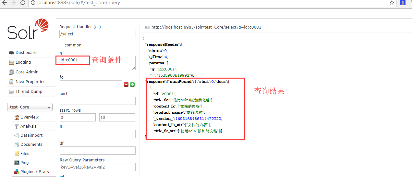Screen dimensions: 412x177
Task: Click the "id":"c0001" result line
Action: click(x=164, y=94)
